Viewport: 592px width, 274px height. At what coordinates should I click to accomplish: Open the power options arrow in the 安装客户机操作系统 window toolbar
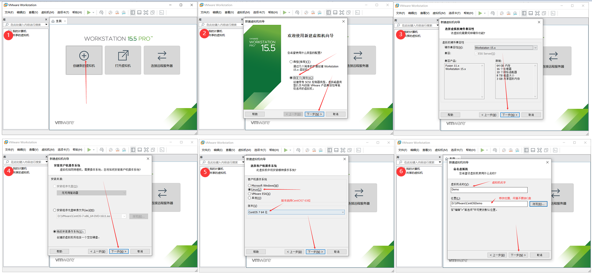(94, 150)
